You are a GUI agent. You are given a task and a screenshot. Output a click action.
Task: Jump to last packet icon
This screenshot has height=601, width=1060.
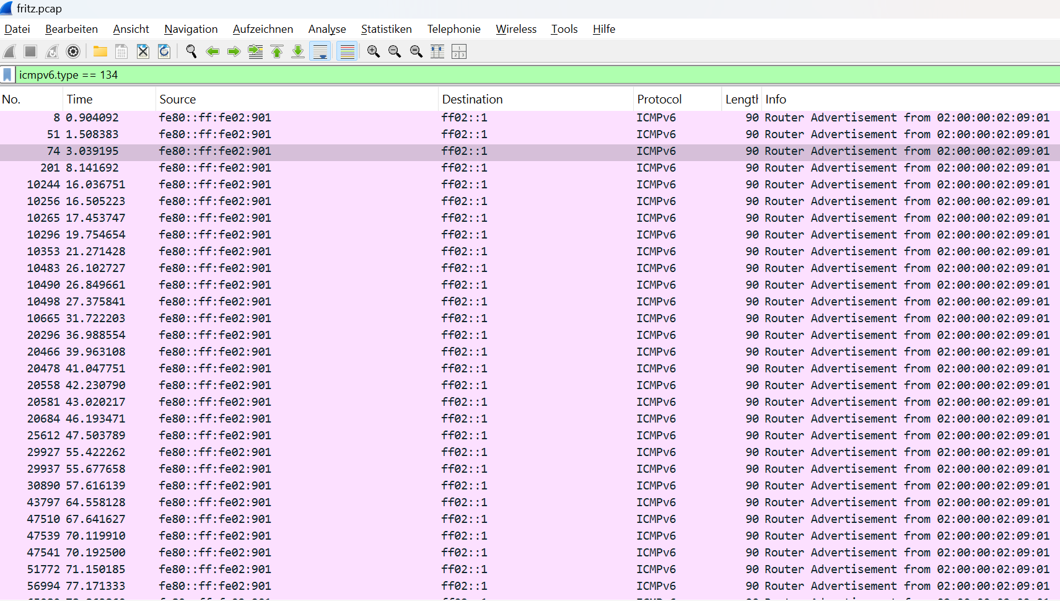pos(298,51)
